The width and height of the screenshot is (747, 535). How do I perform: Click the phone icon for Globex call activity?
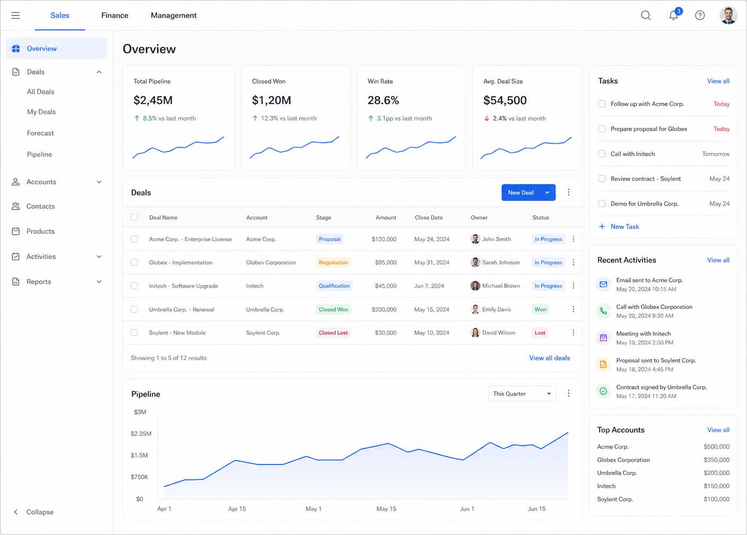pos(603,311)
